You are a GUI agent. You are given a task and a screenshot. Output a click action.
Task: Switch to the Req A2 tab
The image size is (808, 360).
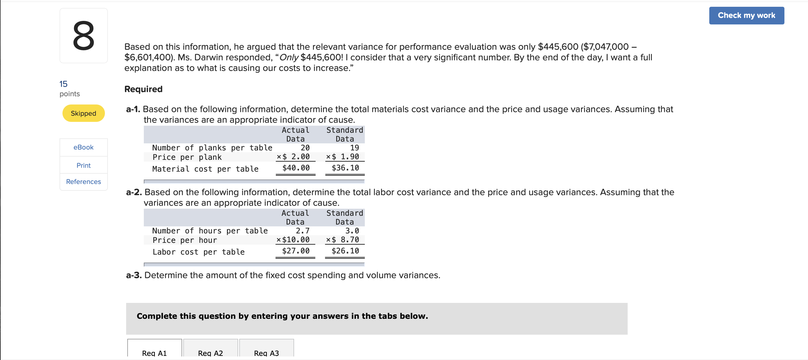210,353
